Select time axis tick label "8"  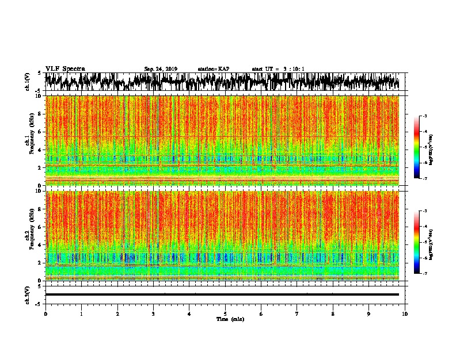point(333,314)
